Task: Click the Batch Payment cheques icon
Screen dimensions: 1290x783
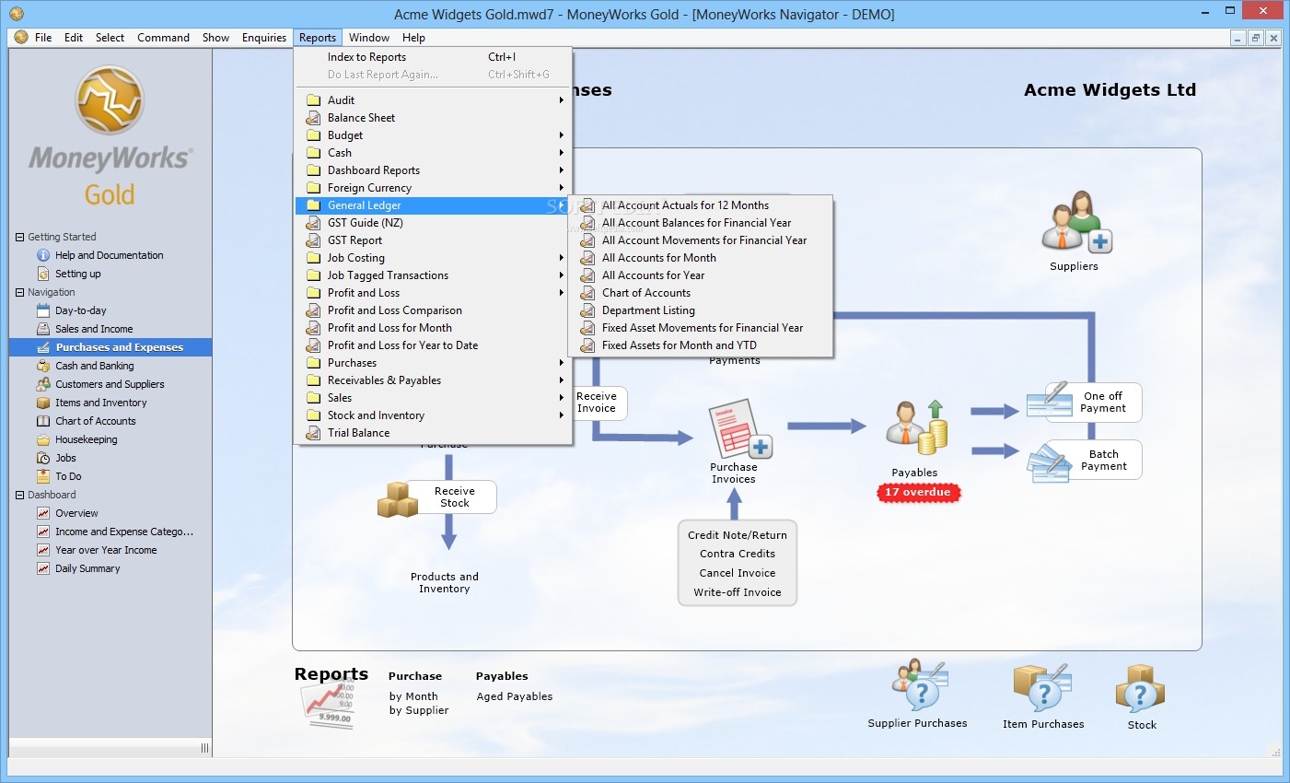Action: (x=1049, y=462)
